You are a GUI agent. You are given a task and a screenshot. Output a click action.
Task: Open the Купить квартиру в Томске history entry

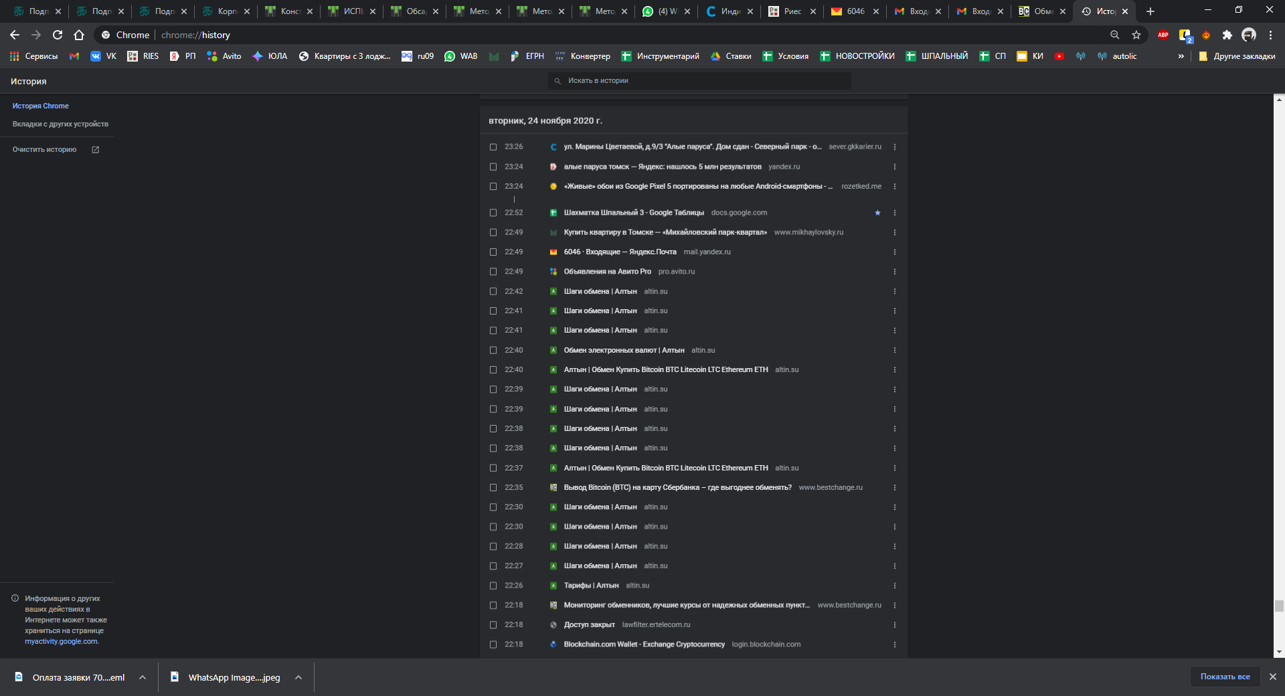tap(665, 232)
